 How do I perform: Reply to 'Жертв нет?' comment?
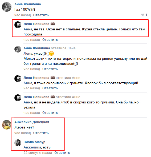click(41, 133)
